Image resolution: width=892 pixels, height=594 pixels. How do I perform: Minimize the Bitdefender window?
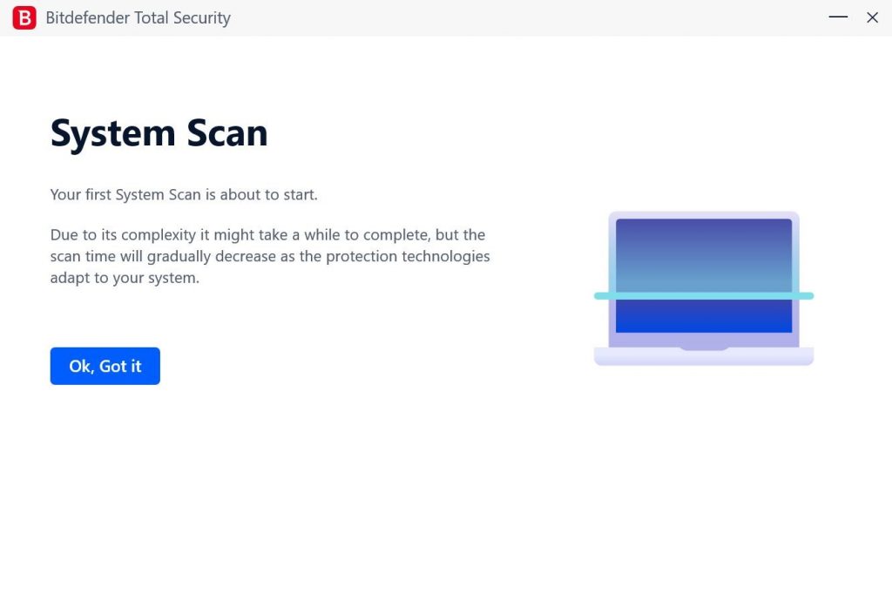point(837,17)
